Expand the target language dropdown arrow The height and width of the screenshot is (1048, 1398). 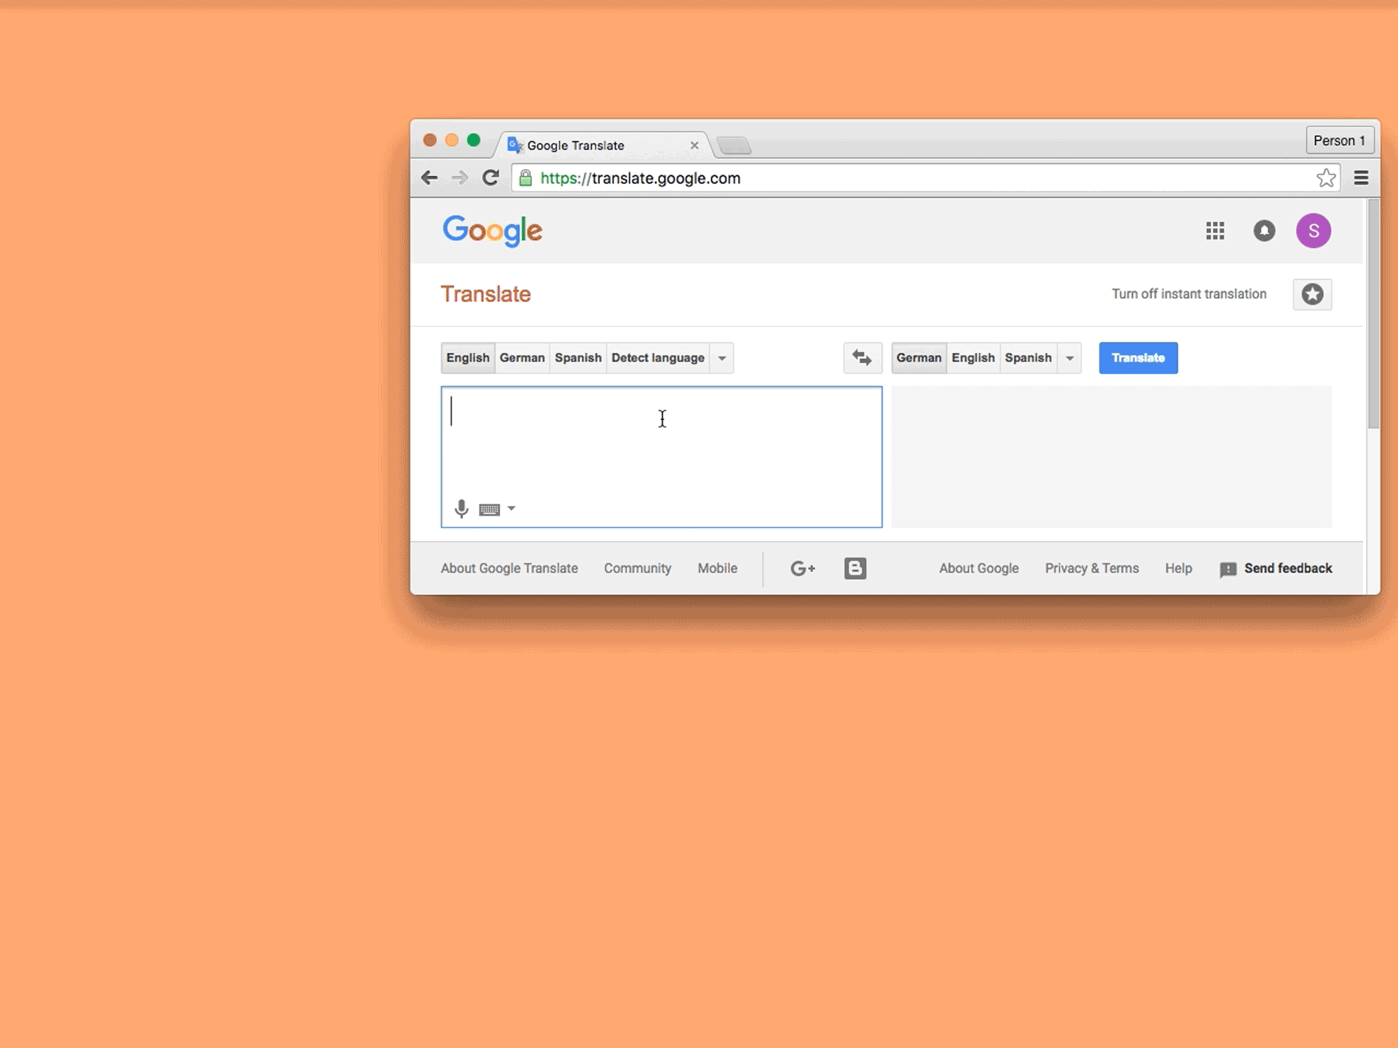point(1069,358)
